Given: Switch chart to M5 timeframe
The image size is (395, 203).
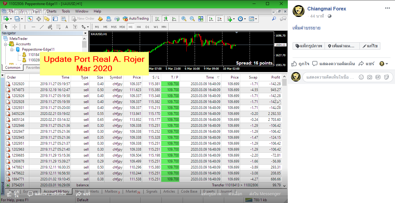Looking at the screenshot, I should pos(105,27).
